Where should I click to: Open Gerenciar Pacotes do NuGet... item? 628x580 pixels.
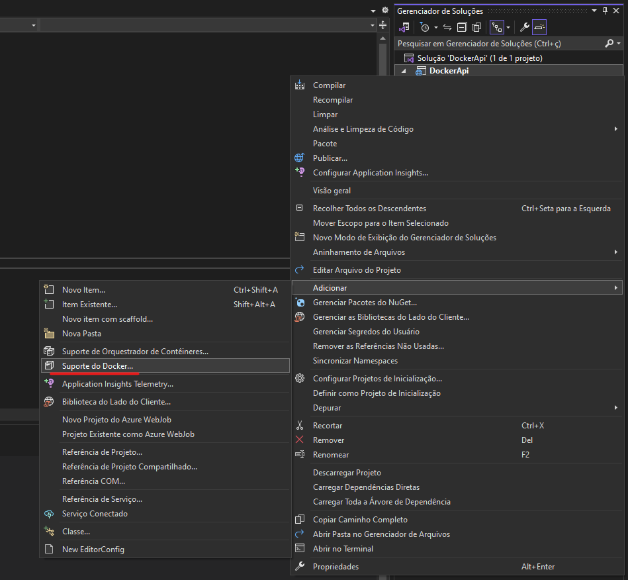point(457,303)
